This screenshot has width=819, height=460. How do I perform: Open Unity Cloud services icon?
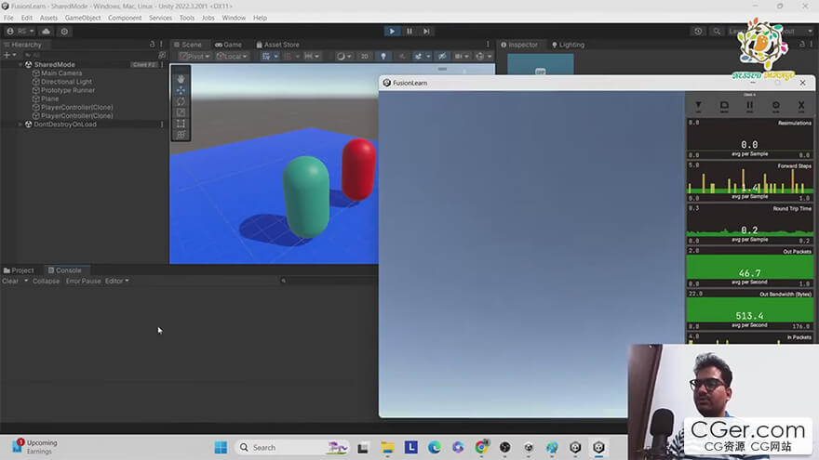point(46,32)
